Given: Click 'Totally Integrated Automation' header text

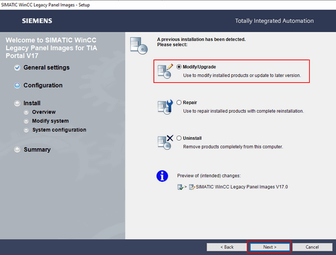Looking at the screenshot, I should [x=274, y=21].
